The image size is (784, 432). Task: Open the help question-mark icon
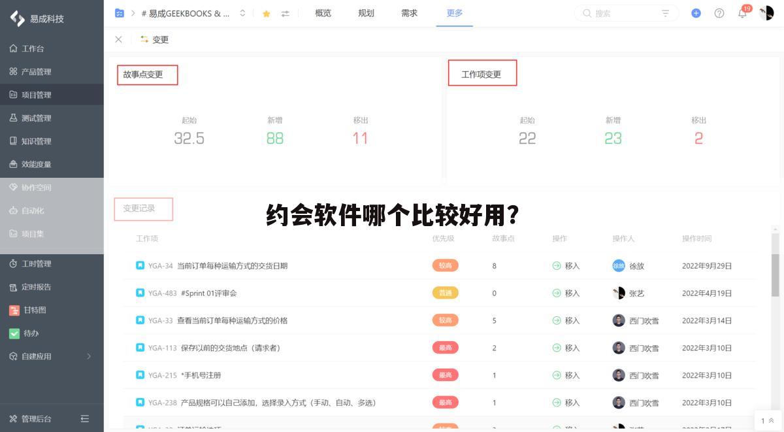[719, 13]
